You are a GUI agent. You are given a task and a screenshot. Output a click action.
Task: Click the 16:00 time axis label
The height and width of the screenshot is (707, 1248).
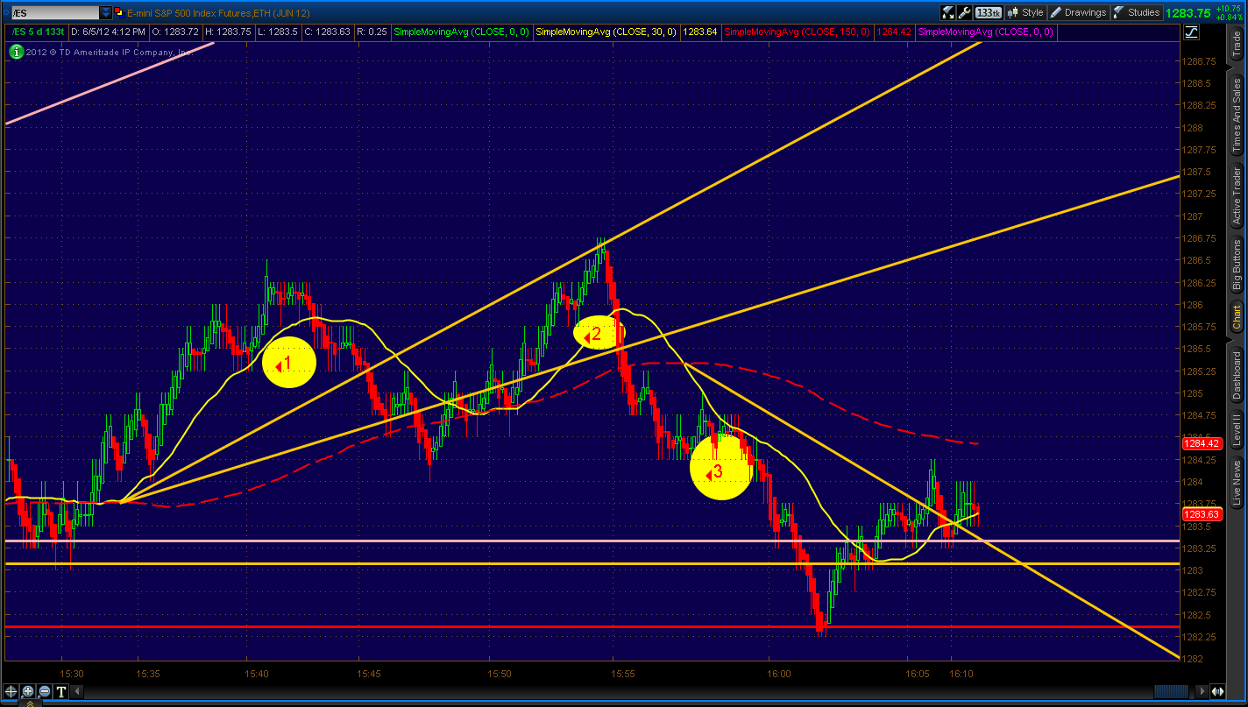(779, 674)
